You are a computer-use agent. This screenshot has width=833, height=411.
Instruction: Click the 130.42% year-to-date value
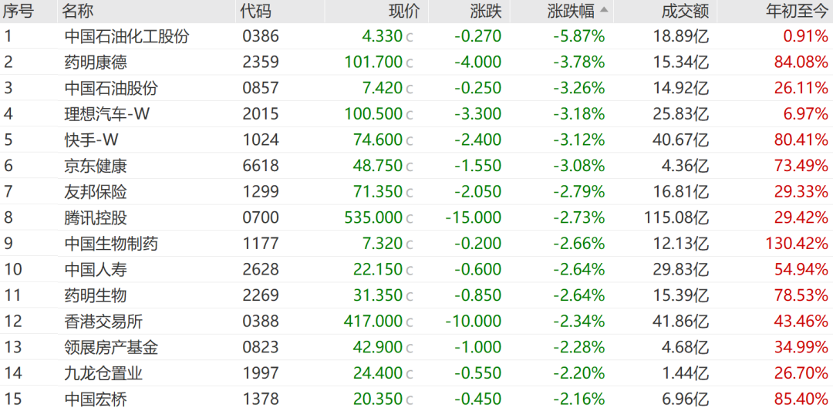[x=797, y=244]
